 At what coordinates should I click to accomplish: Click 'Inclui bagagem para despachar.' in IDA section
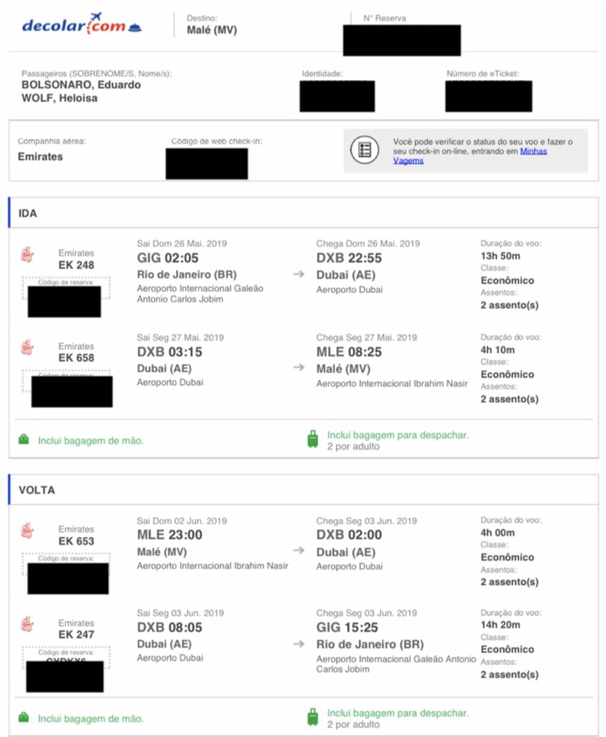tap(398, 435)
